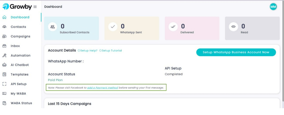Open the Setup Help? link

88,51
